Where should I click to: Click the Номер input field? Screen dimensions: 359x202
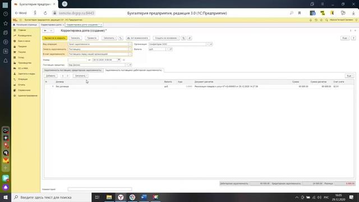click(77, 60)
